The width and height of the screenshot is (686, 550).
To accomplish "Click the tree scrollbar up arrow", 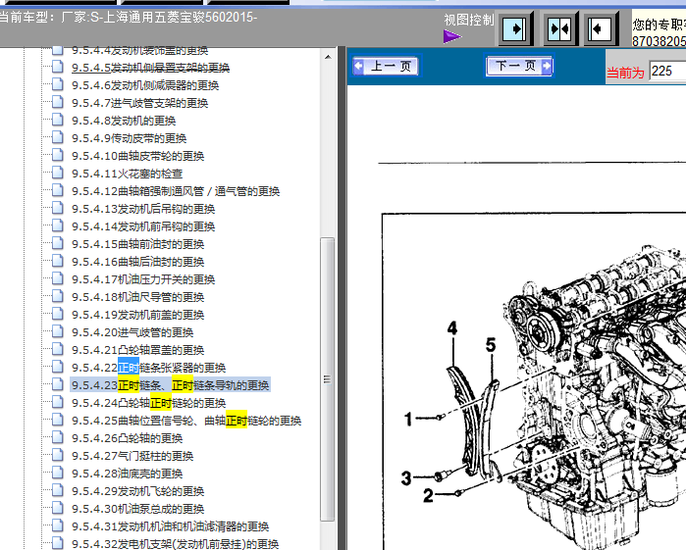I will coord(328,57).
